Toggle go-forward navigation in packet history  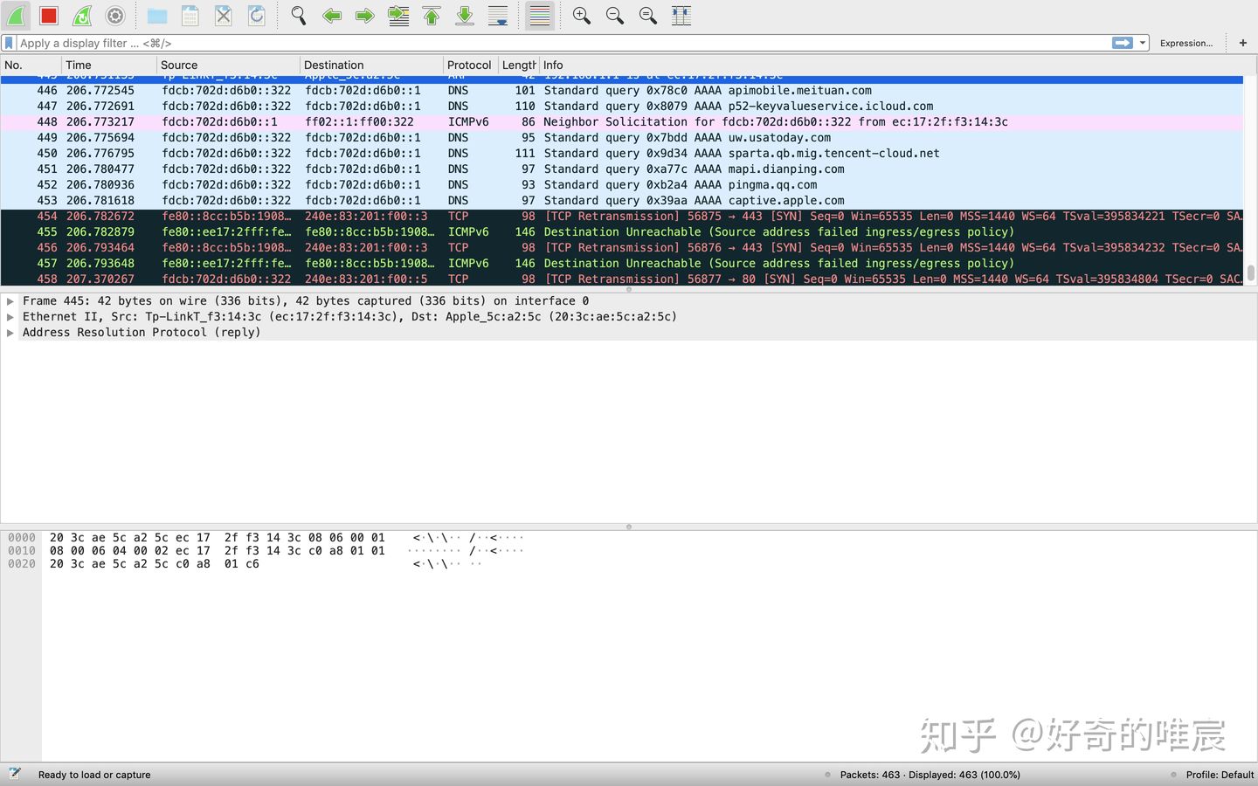point(364,16)
